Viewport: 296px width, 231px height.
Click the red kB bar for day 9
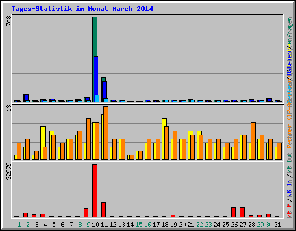tap(86, 213)
